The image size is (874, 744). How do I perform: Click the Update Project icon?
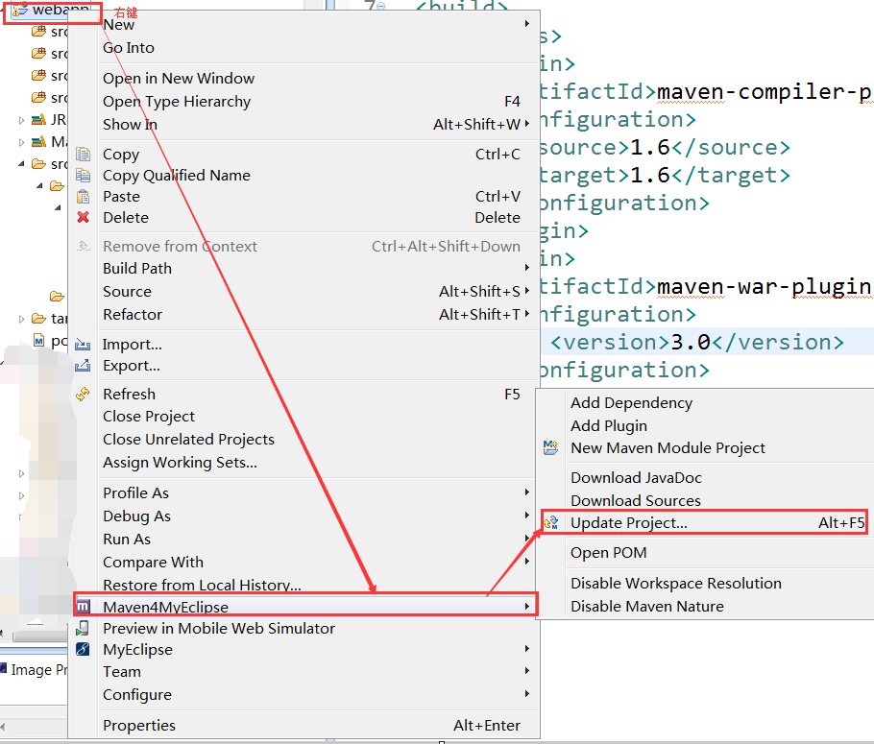pyautogui.click(x=551, y=523)
